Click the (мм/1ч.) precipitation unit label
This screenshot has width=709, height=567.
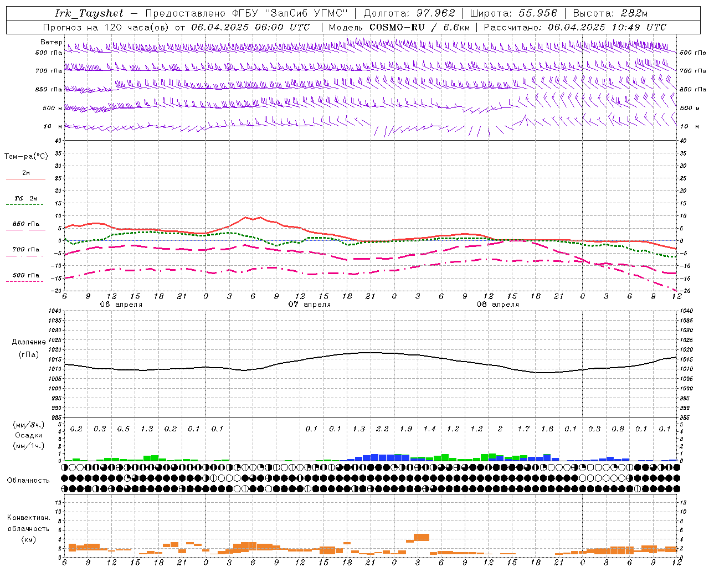click(x=28, y=446)
